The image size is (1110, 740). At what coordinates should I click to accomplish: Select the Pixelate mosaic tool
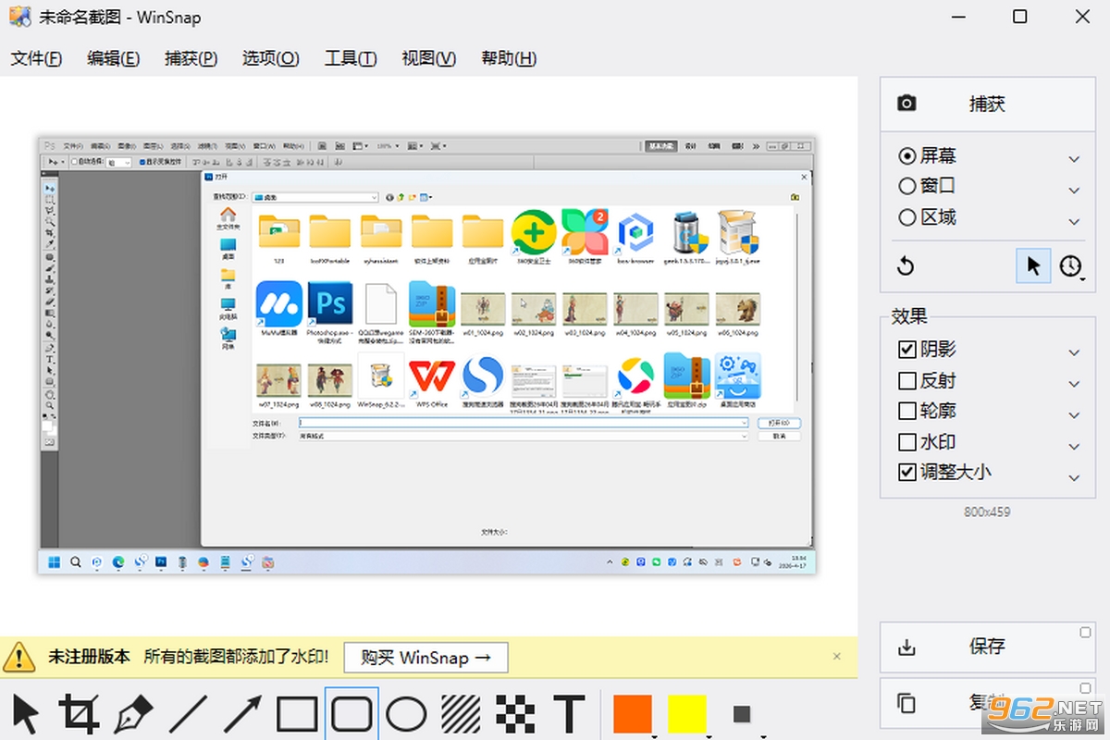[x=515, y=714]
